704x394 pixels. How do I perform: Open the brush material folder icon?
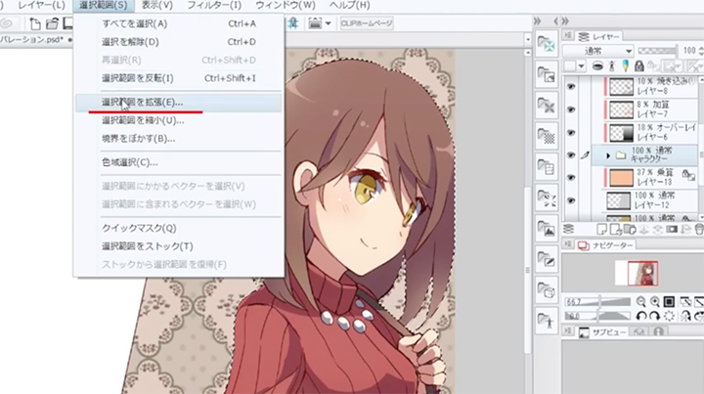pyautogui.click(x=547, y=260)
